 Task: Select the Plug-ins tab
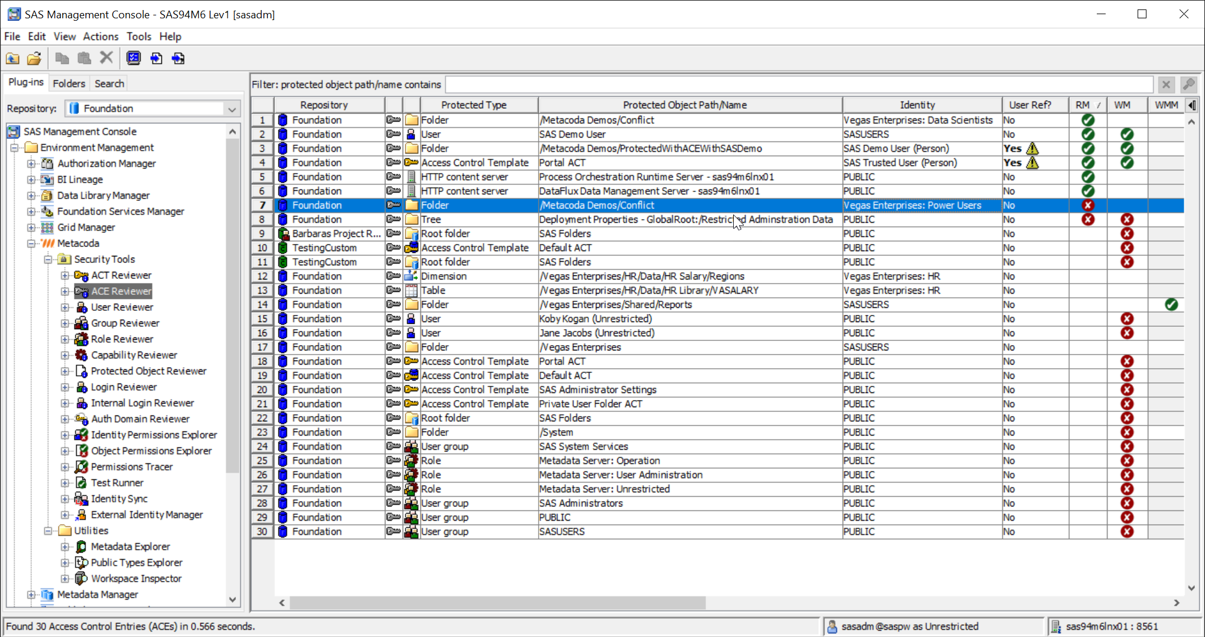point(26,82)
